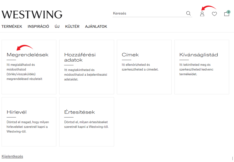Click the cart item count badge

click(x=228, y=12)
